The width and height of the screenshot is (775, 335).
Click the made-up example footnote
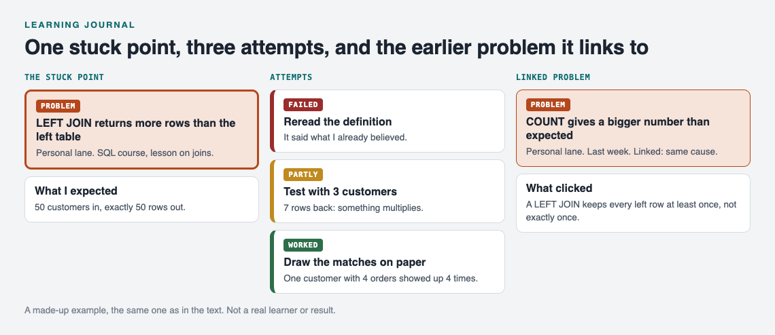[180, 311]
